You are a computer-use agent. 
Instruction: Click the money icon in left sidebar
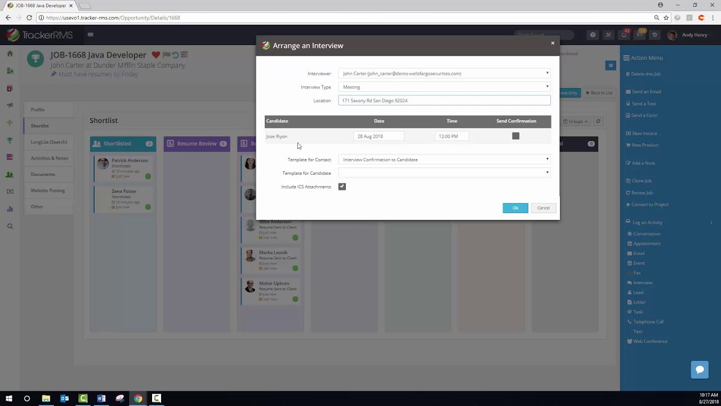(x=10, y=192)
